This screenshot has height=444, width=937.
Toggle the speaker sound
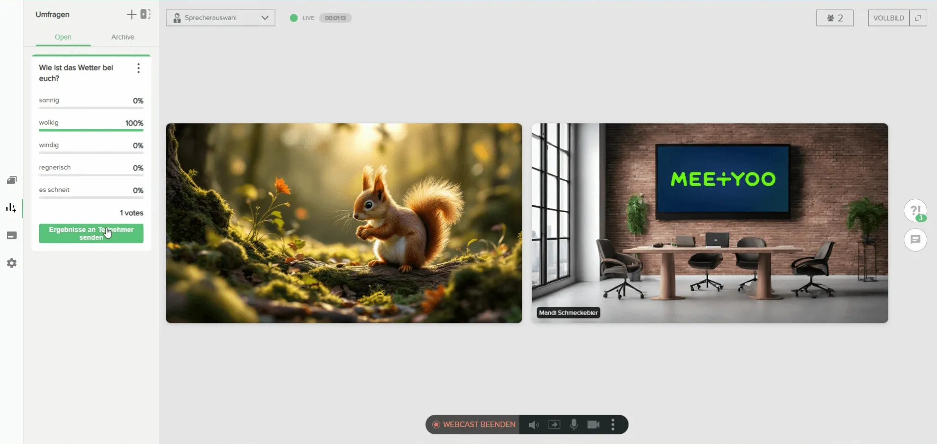point(534,425)
